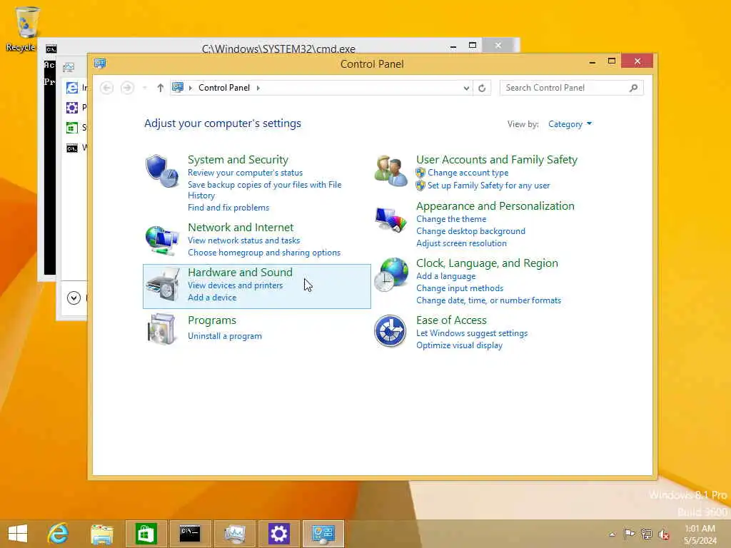Viewport: 731px width, 548px height.
Task: Expand the root breadcrumb arrow before Control Panel
Action: click(190, 88)
